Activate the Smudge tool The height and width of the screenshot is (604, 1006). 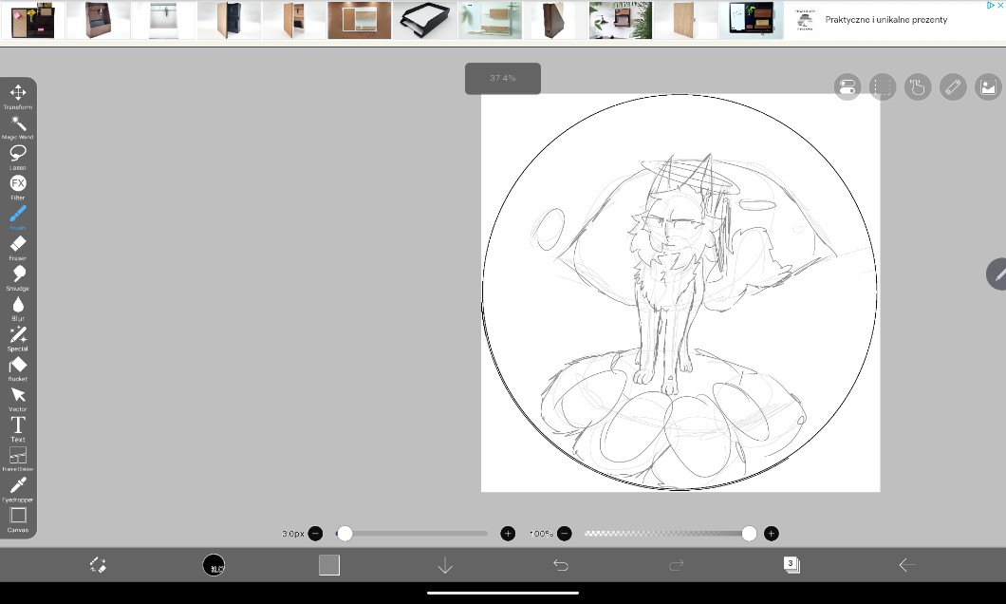point(18,275)
